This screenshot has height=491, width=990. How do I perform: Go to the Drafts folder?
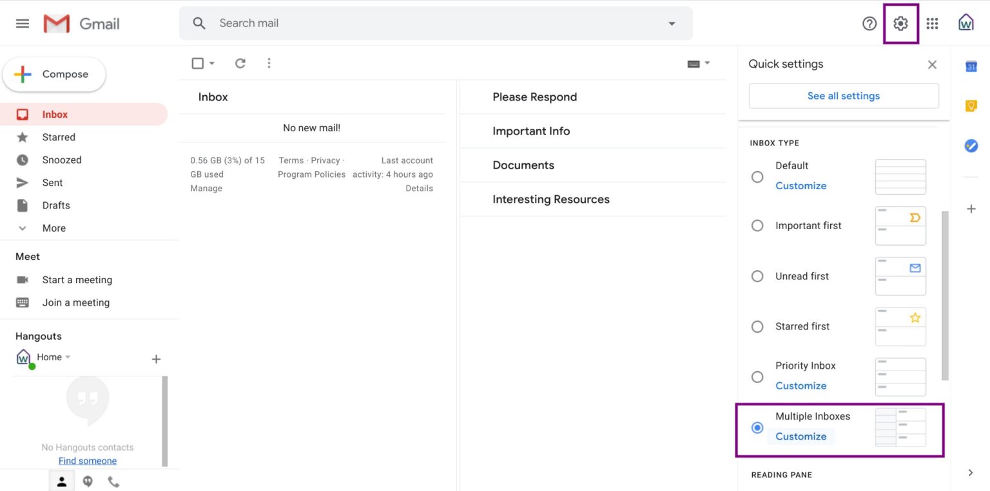point(56,205)
